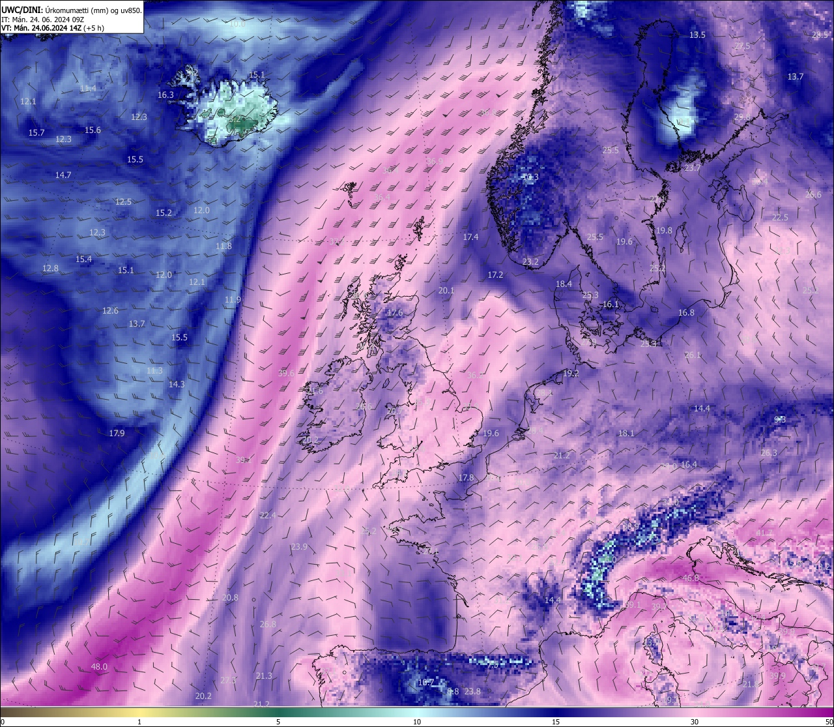Click the color scale label 30
This screenshot has height=727, width=834.
point(695,722)
